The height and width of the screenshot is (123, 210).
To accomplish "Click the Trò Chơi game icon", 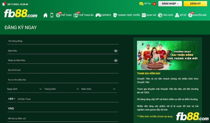I will [160, 15].
